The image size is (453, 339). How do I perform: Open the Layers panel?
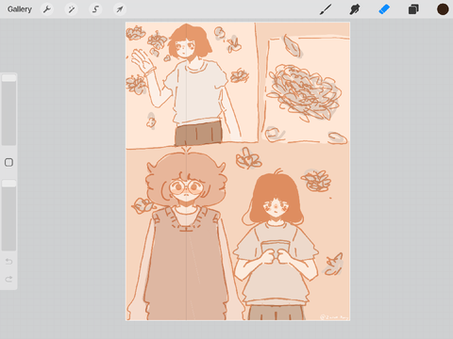(413, 9)
